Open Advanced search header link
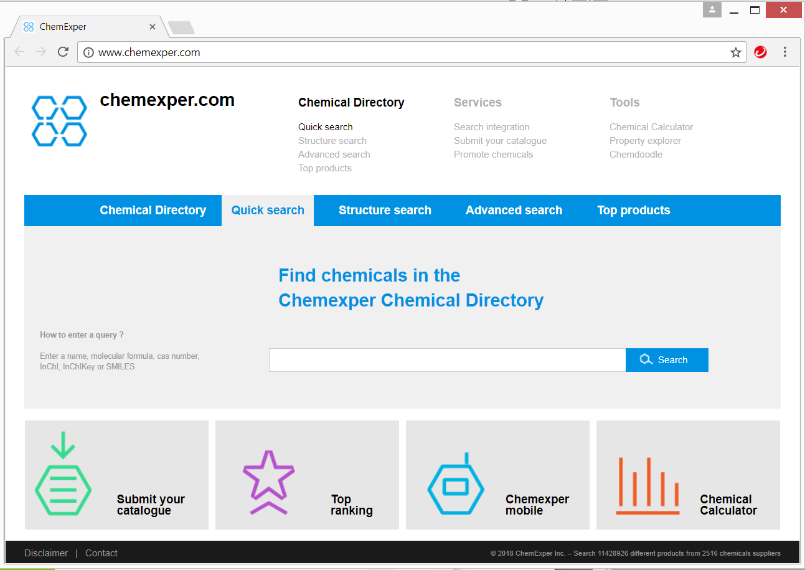 click(x=334, y=154)
